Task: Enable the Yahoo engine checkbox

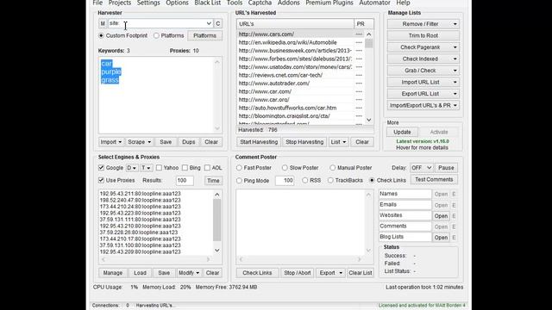Action: pyautogui.click(x=159, y=168)
